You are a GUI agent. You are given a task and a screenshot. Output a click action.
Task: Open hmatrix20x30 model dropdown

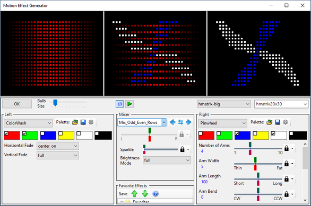tap(281, 104)
